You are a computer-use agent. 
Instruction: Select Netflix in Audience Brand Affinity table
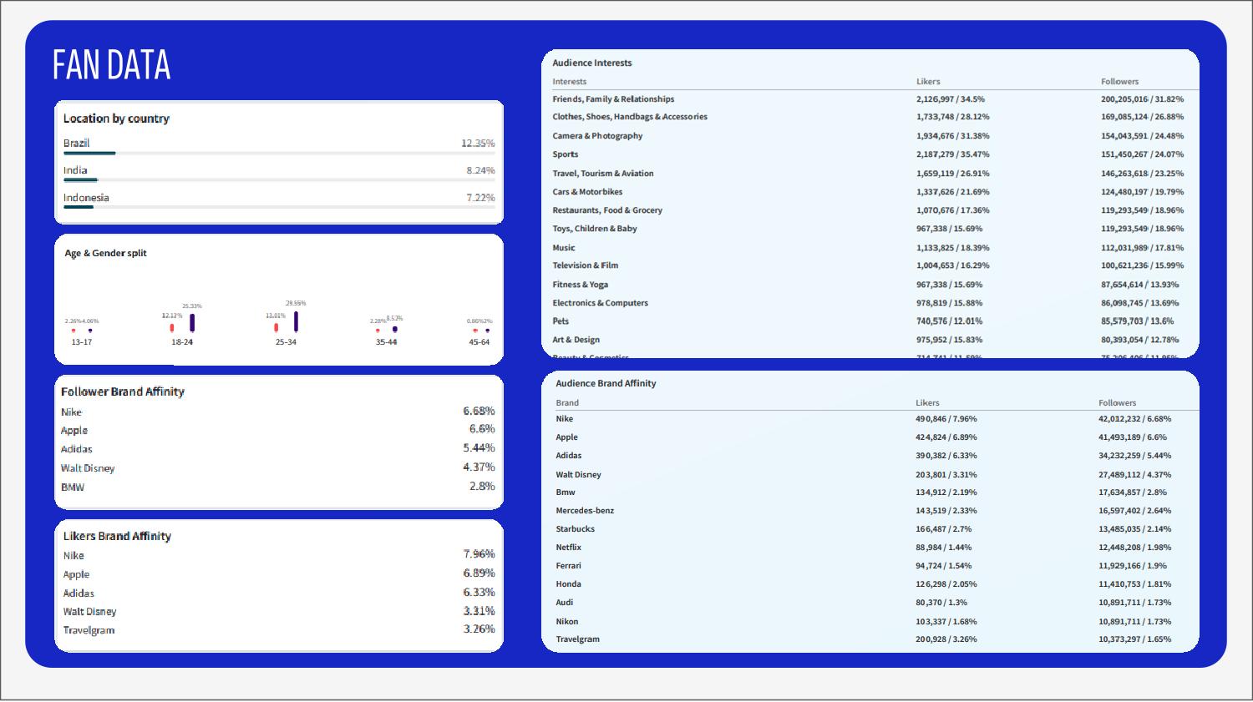click(x=569, y=548)
